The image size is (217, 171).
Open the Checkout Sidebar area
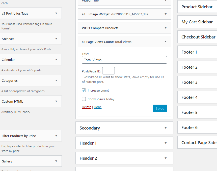click(197, 37)
